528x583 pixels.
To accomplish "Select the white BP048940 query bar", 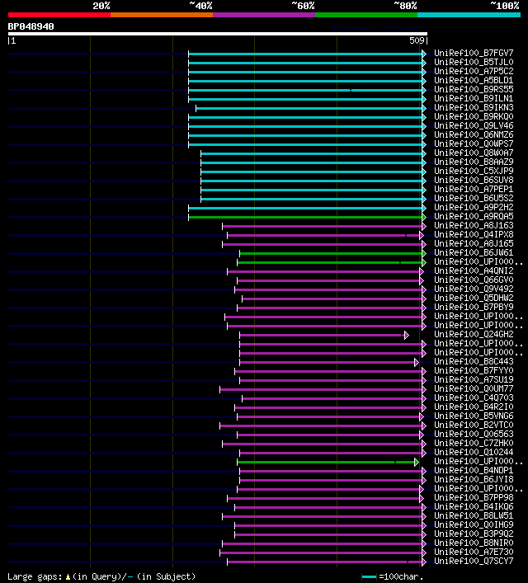I will tap(218, 34).
